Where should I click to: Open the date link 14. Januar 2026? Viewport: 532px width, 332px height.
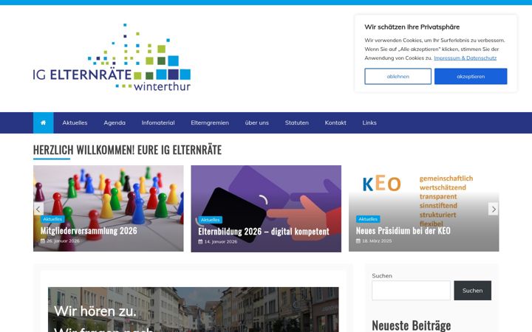[x=220, y=241]
